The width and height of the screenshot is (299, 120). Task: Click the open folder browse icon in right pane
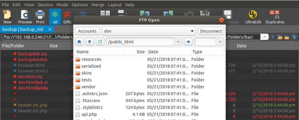280,37
